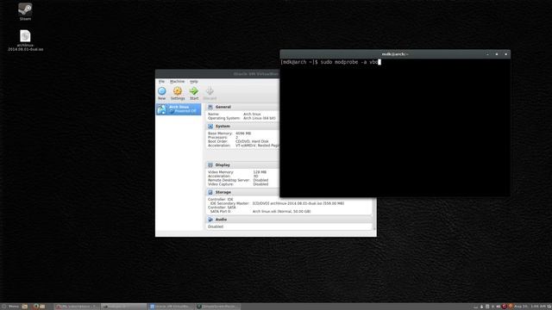Select the Arch linux VM entry
The width and height of the screenshot is (552, 310).
pos(179,109)
